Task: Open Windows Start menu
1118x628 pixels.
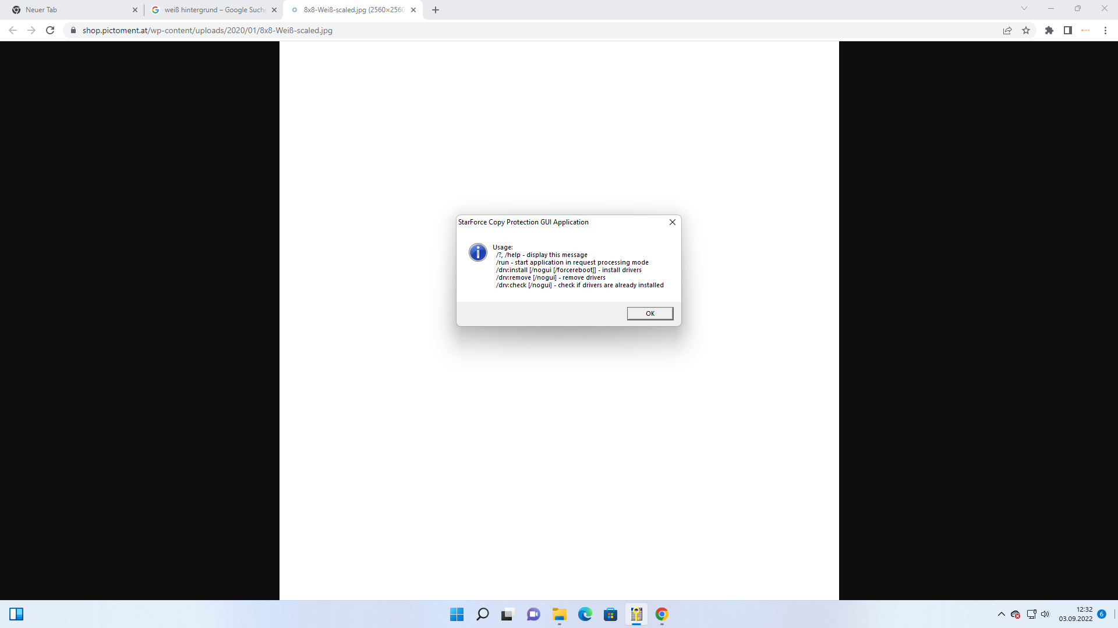Action: point(457,614)
